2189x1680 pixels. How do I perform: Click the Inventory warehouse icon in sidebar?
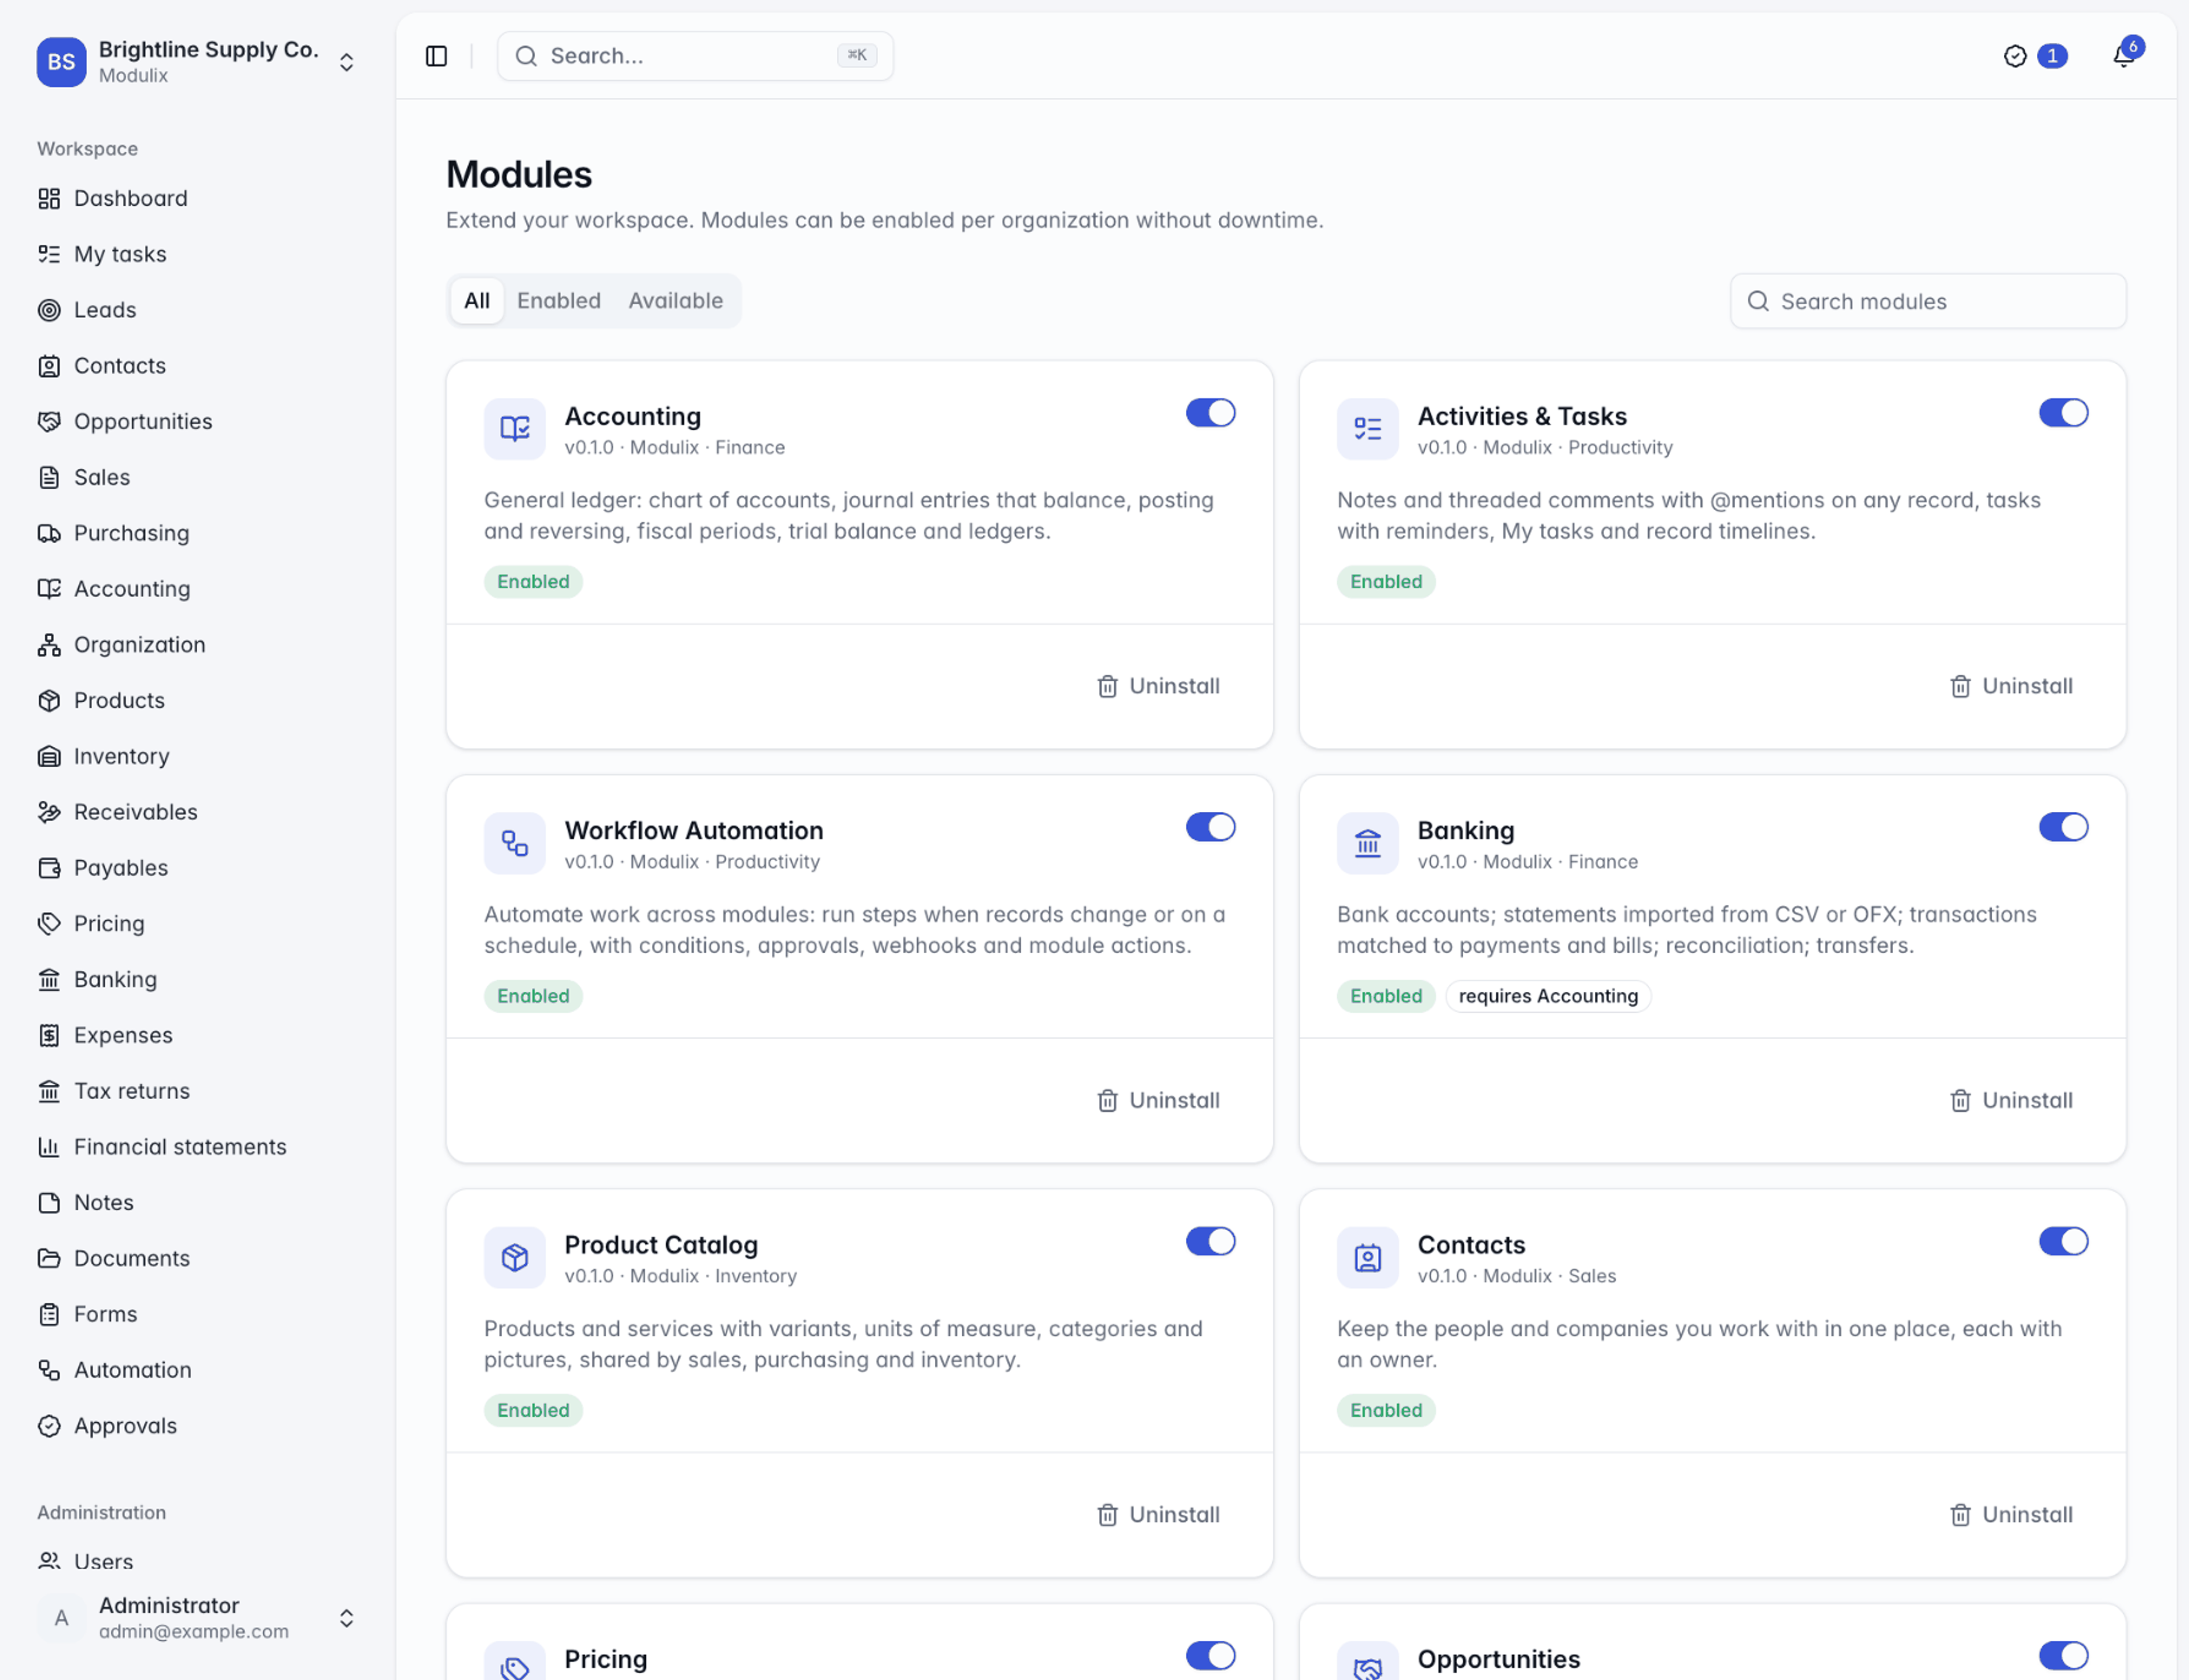coord(49,757)
